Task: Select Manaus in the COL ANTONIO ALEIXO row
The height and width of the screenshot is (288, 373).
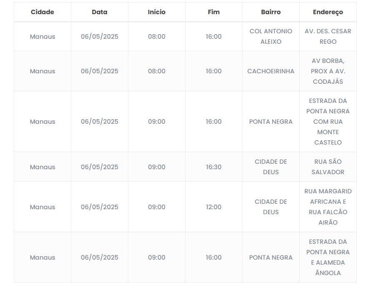Action: pyautogui.click(x=43, y=36)
